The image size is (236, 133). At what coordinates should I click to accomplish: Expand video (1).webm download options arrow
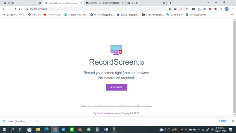point(37,121)
